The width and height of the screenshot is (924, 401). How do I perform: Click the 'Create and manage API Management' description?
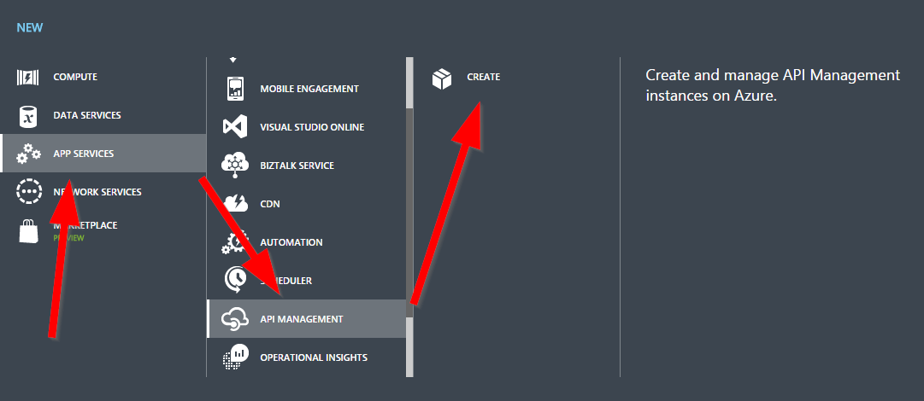pyautogui.click(x=774, y=85)
